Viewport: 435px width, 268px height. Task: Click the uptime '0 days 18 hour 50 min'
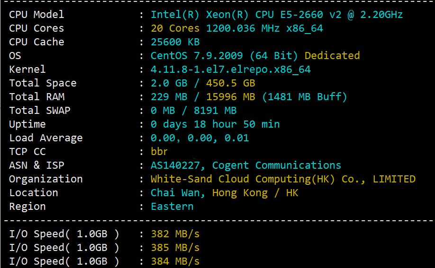click(215, 124)
